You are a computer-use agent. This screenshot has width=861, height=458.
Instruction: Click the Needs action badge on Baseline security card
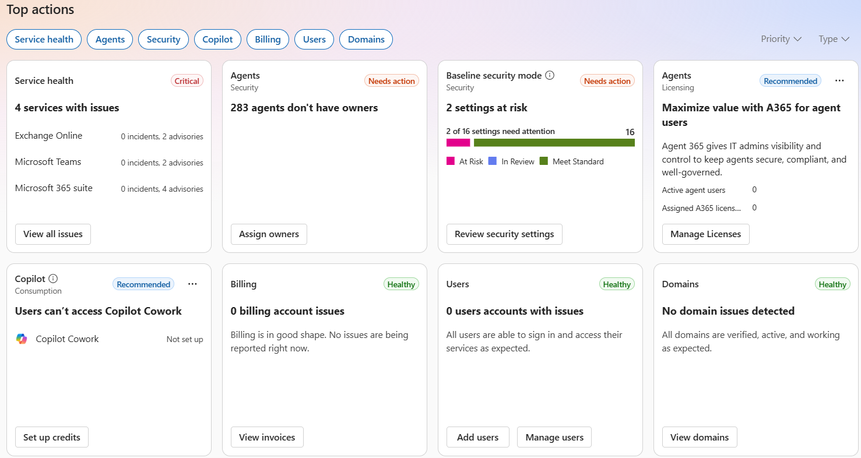point(607,81)
